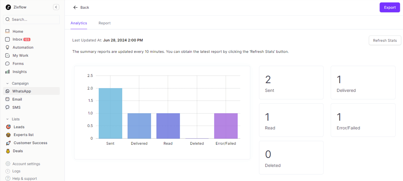Collapse the Lists section chevron
Screen dimensions: 403x181
point(8,119)
